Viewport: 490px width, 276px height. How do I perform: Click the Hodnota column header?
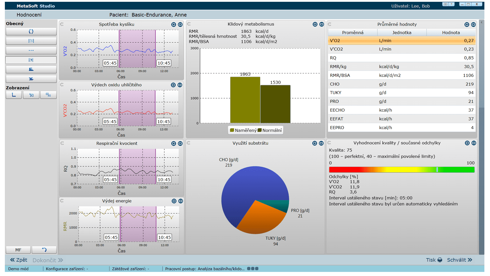[451, 32]
